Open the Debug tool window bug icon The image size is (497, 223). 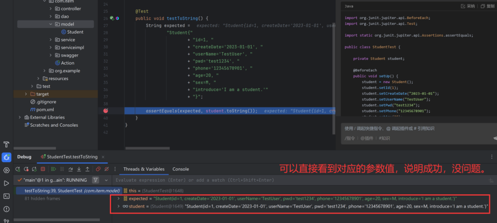pos(6,157)
